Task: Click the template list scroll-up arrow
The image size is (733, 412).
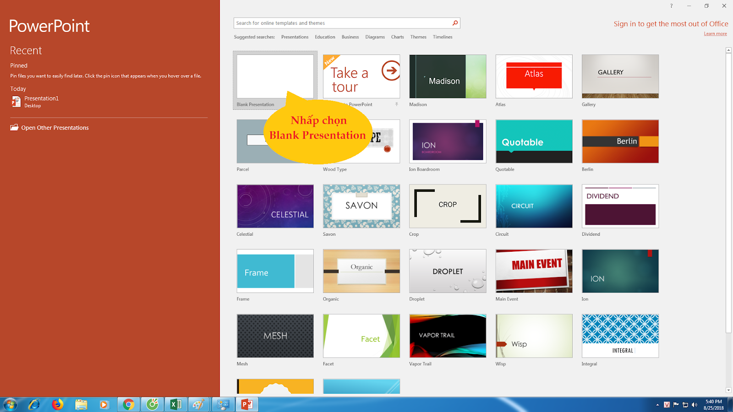Action: [x=728, y=50]
